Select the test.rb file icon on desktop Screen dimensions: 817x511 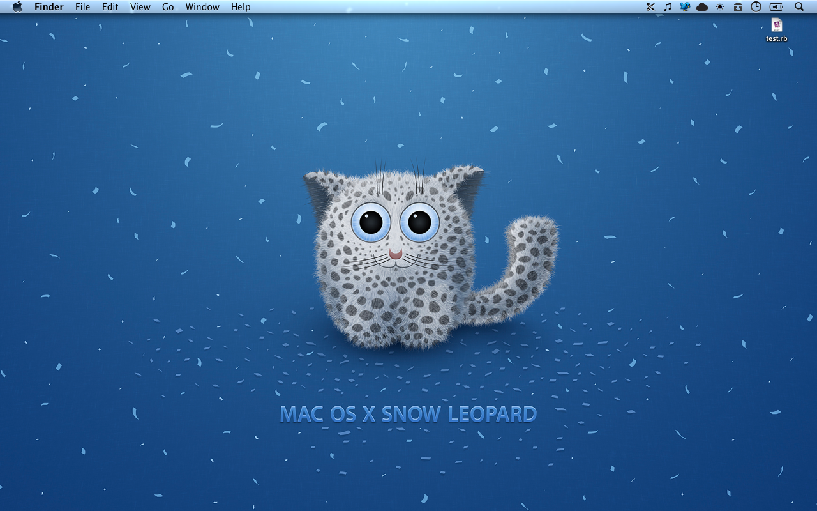pos(777,25)
